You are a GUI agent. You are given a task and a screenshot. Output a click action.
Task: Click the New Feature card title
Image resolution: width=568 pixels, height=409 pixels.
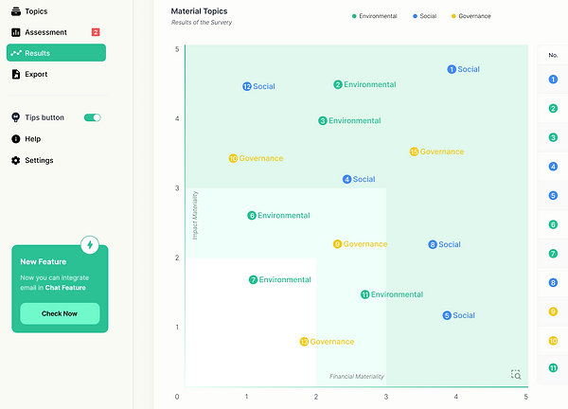pos(44,261)
